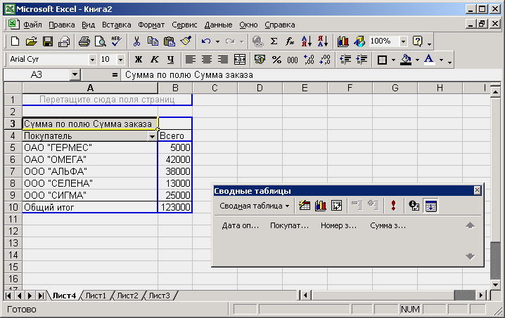Open the Вставка menu
505x318 pixels.
116,25
